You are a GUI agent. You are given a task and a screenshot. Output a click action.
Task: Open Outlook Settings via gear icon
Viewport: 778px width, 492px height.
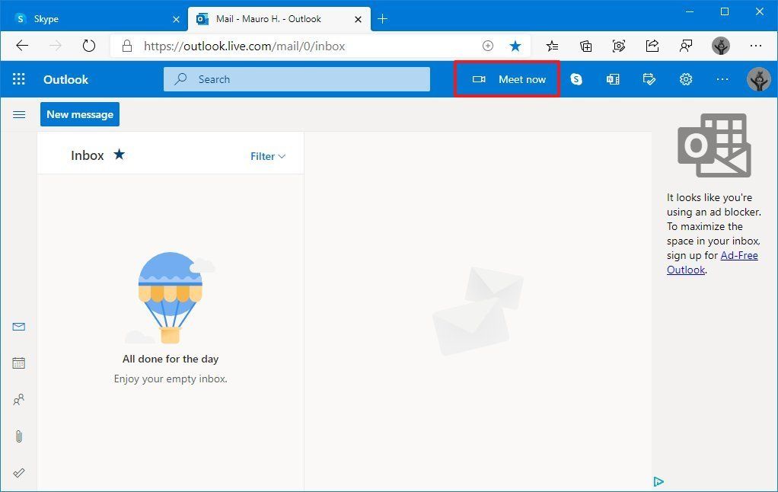tap(685, 78)
